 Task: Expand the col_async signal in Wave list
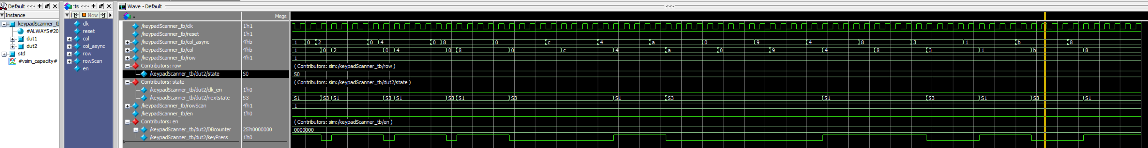pos(128,42)
